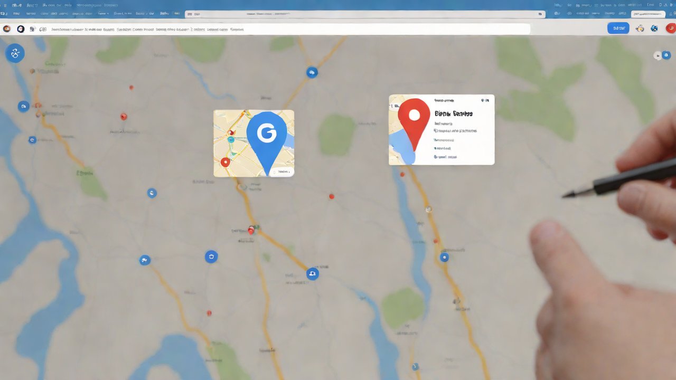Select the white active tab in the top-right
The height and width of the screenshot is (380, 676).
646,14
